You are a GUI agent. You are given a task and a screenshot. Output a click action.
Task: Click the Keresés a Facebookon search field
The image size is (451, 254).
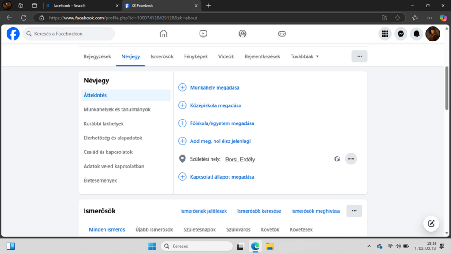pos(68,34)
